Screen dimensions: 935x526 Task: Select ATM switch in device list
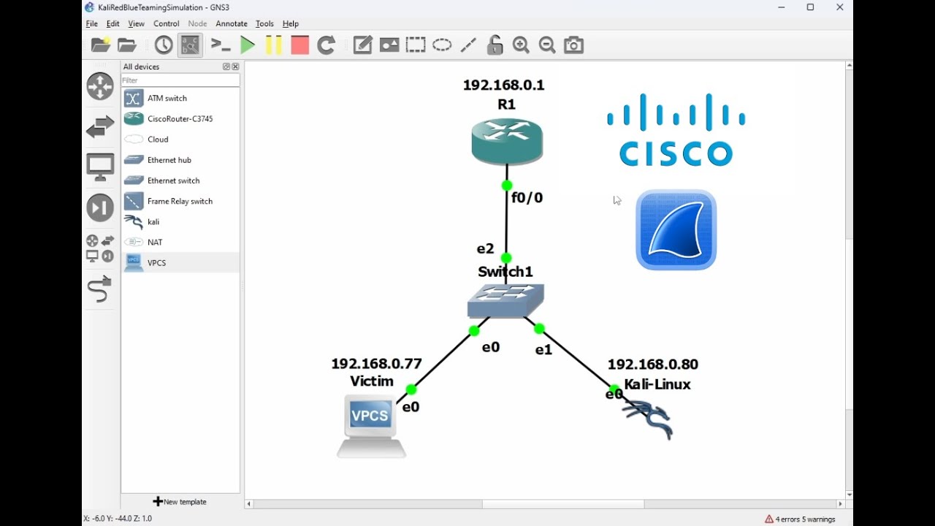(x=180, y=98)
